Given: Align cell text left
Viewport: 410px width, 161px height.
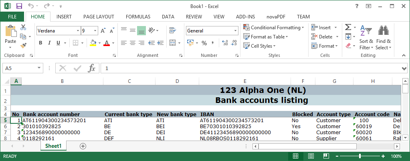Looking at the screenshot, I should click(x=124, y=43).
